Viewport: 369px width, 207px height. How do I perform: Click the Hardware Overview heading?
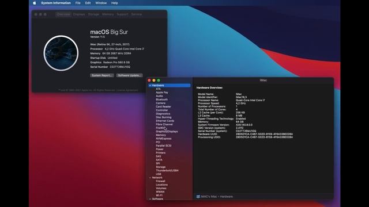pos(209,88)
